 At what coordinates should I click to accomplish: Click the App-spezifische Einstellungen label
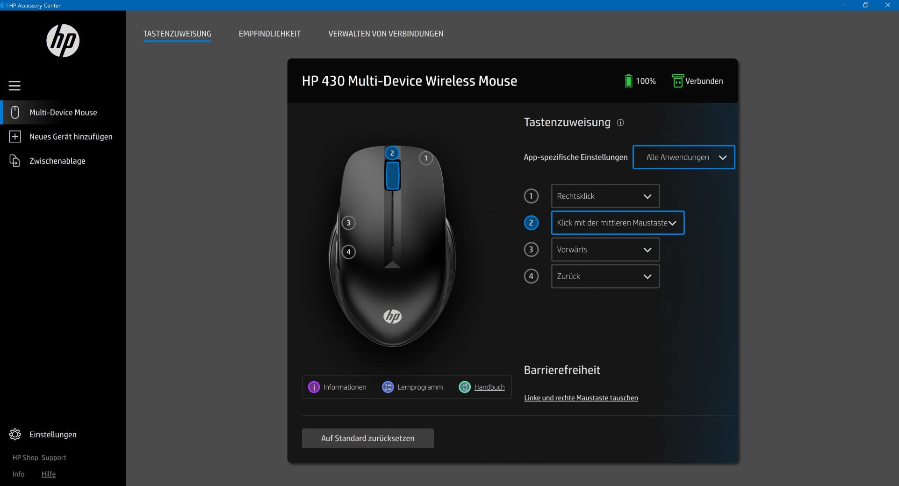[x=575, y=157]
